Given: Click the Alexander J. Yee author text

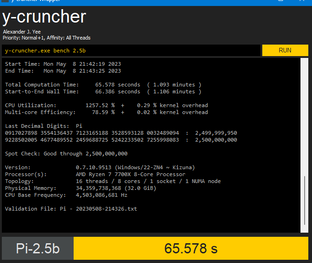Looking at the screenshot, I should pyautogui.click(x=22, y=32).
